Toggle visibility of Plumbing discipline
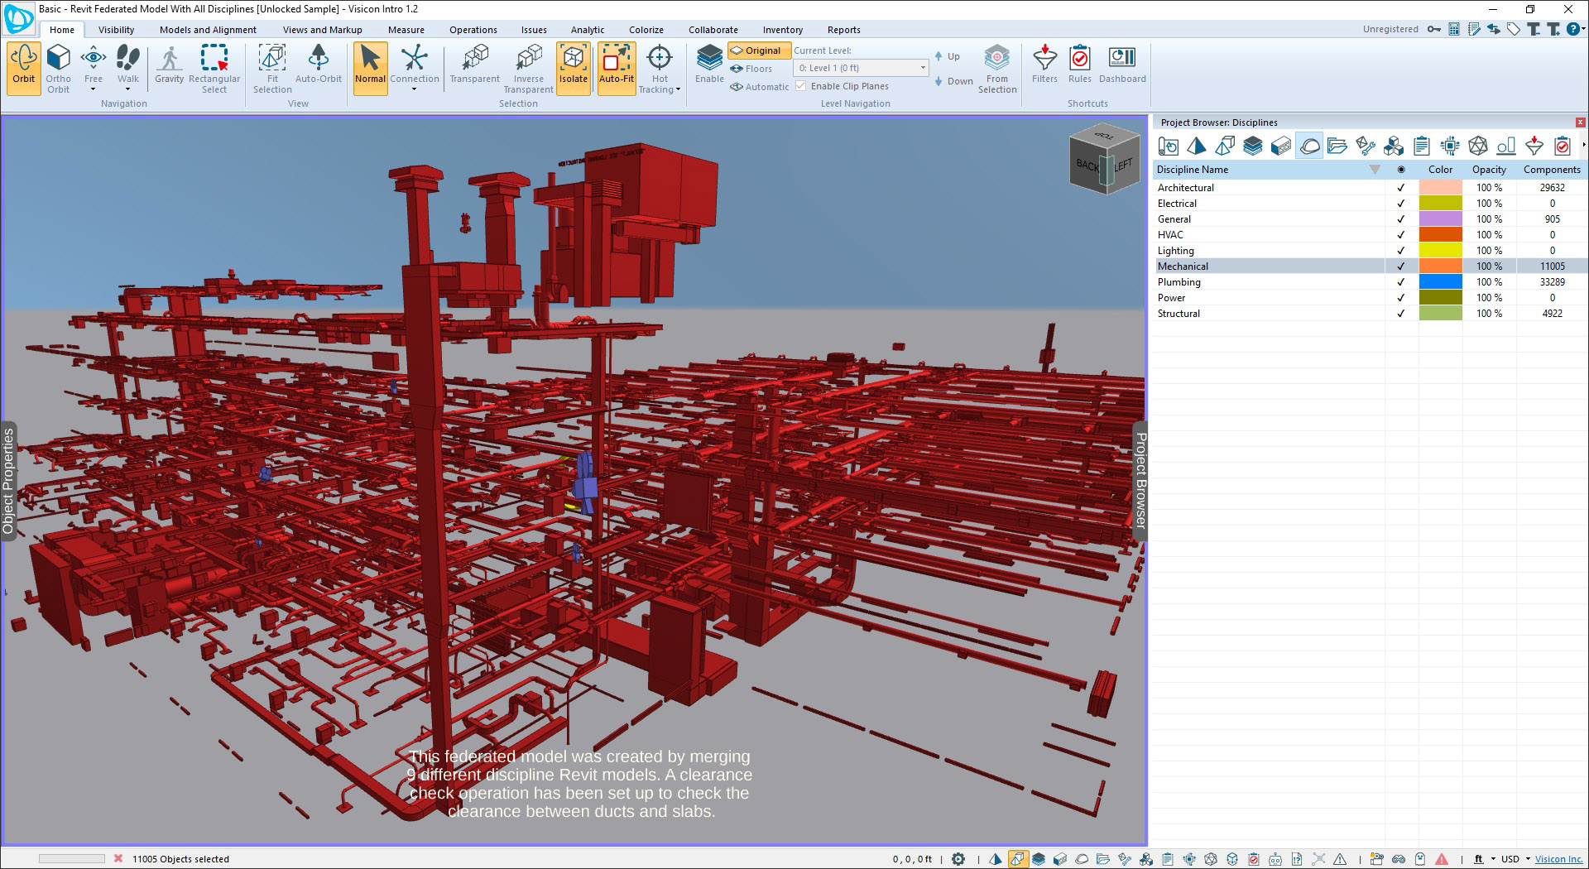Image resolution: width=1589 pixels, height=869 pixels. (x=1400, y=282)
